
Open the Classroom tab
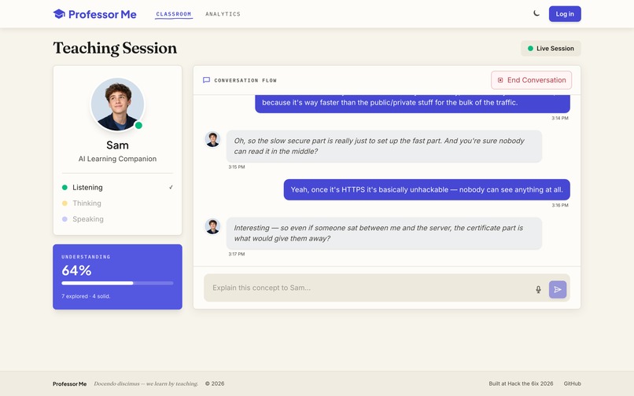pos(174,14)
